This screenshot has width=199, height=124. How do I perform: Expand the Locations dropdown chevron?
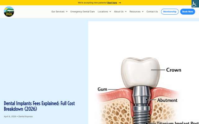(110, 12)
